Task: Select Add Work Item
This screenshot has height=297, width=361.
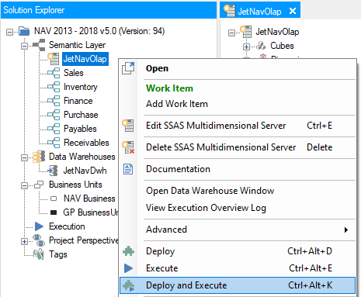Action: click(x=238, y=104)
